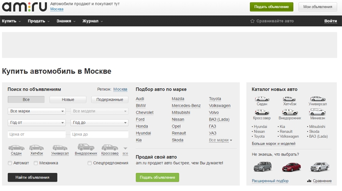The height and width of the screenshot is (191, 342).
Task: Select the Новые listings toggle
Action: (68, 100)
